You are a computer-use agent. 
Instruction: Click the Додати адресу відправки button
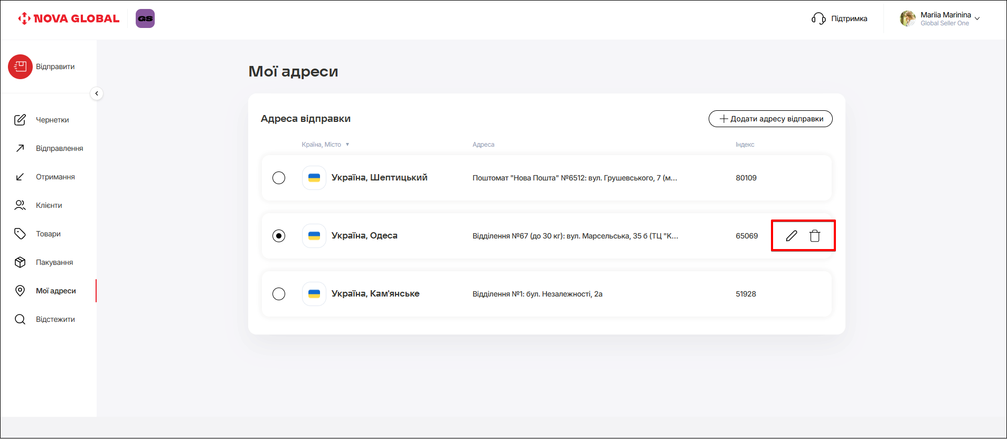770,119
